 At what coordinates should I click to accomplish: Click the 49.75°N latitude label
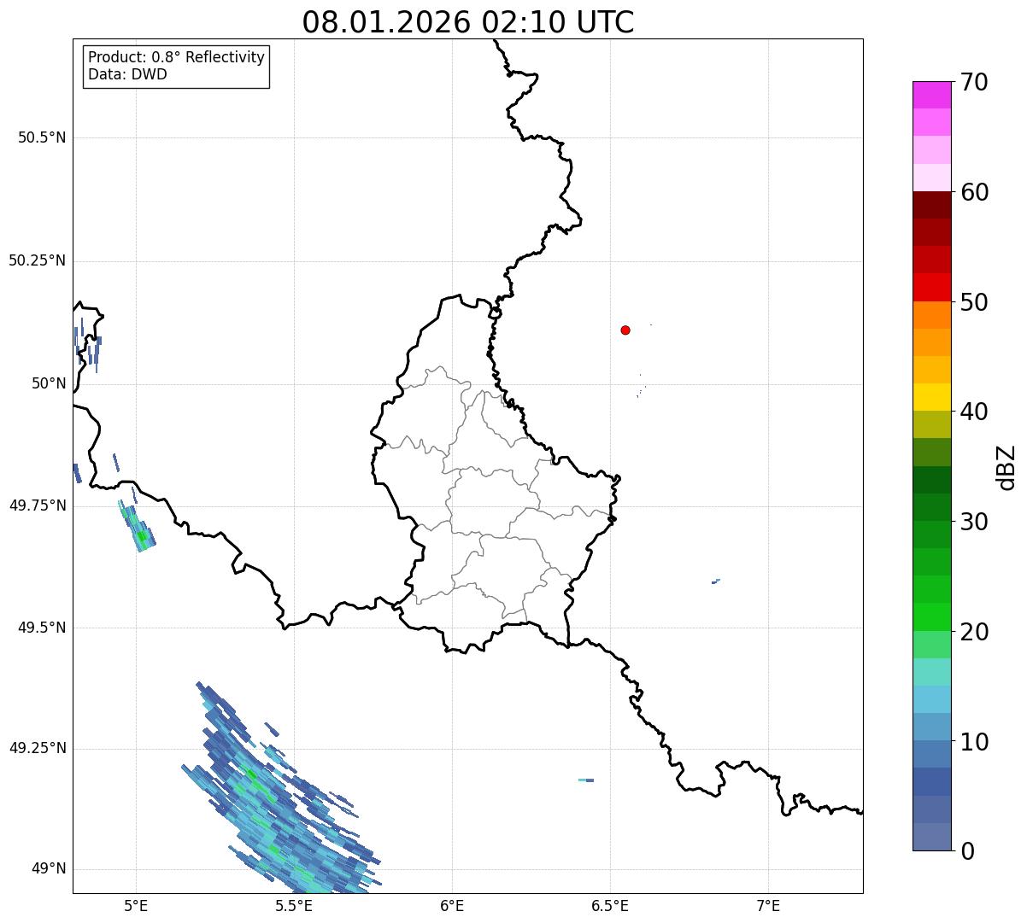tap(38, 505)
